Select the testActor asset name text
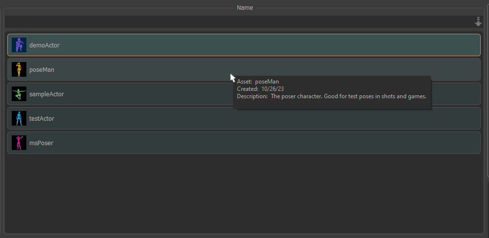489x238 pixels. 43,119
